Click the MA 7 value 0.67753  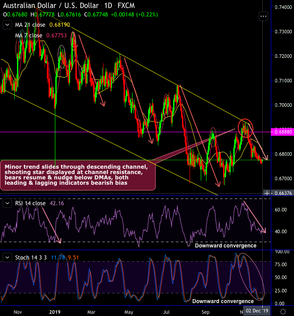(x=57, y=36)
